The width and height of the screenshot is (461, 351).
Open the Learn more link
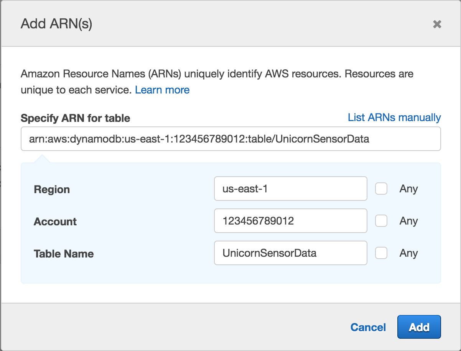[162, 90]
